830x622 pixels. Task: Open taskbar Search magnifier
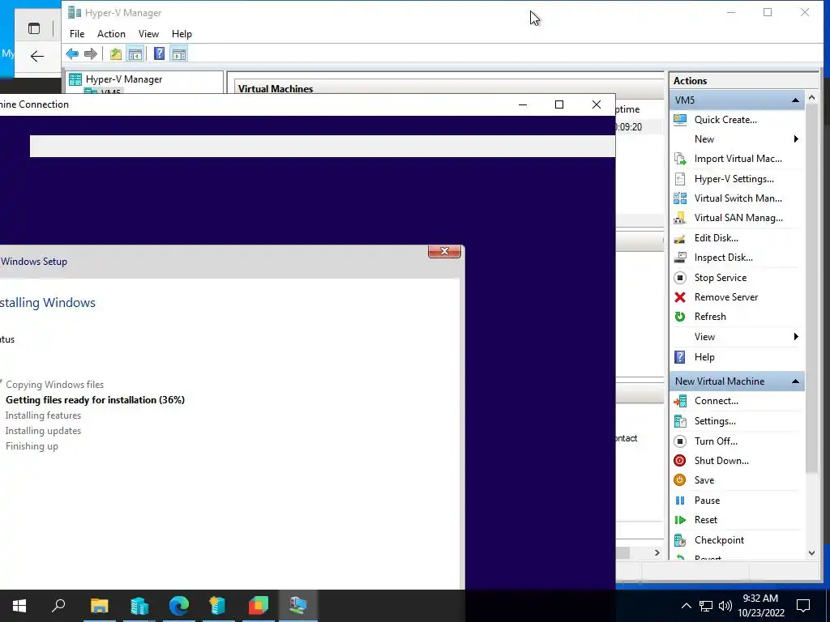click(x=58, y=606)
